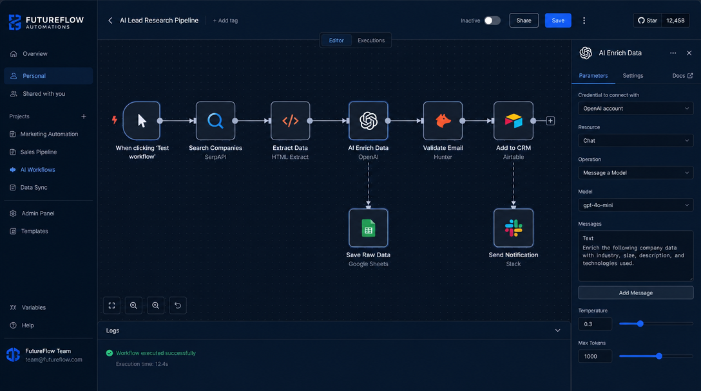The image size is (701, 391).
Task: Select the Extract Data HTML node
Action: (x=290, y=120)
